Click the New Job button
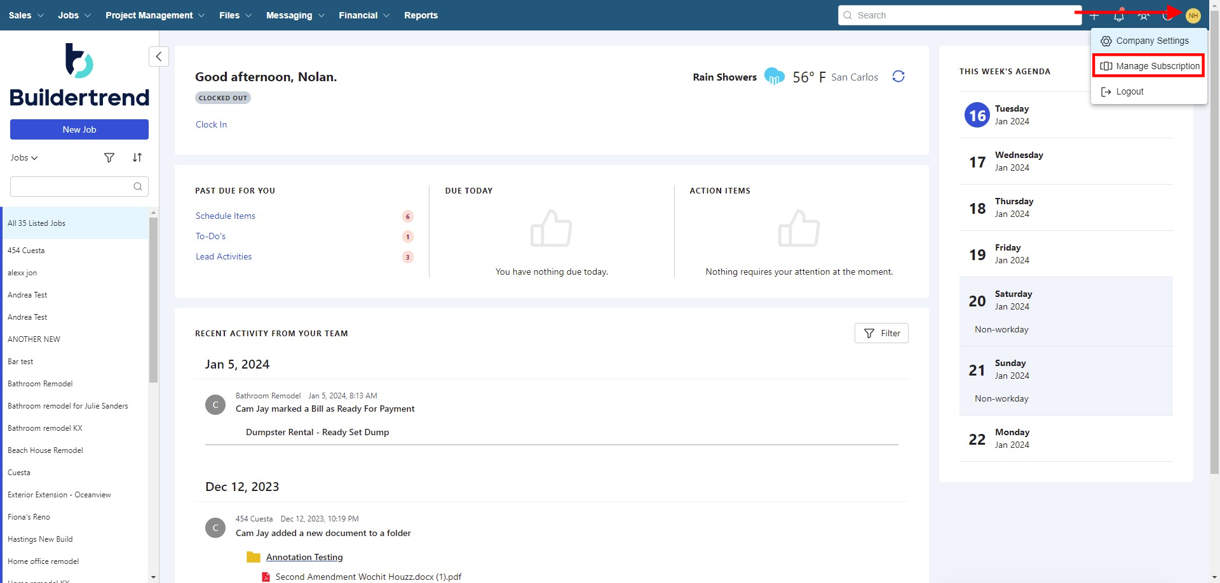Viewport: 1220px width, 583px height. tap(79, 129)
